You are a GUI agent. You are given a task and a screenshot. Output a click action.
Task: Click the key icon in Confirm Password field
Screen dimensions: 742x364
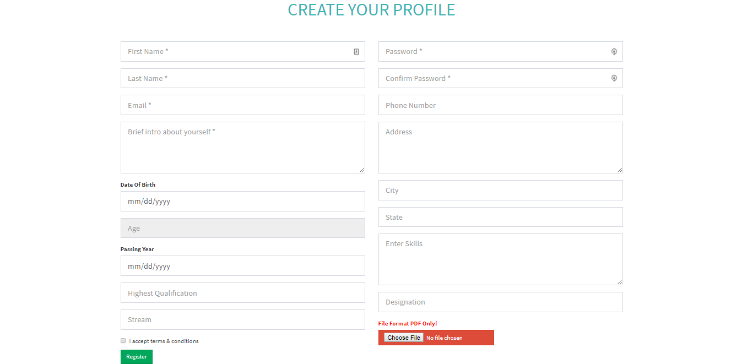click(614, 78)
